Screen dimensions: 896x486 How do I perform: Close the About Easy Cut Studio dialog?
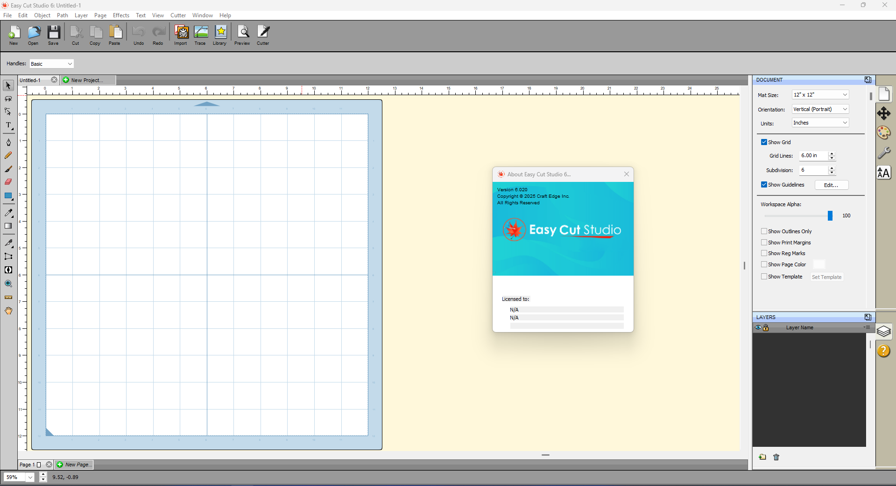pyautogui.click(x=627, y=174)
